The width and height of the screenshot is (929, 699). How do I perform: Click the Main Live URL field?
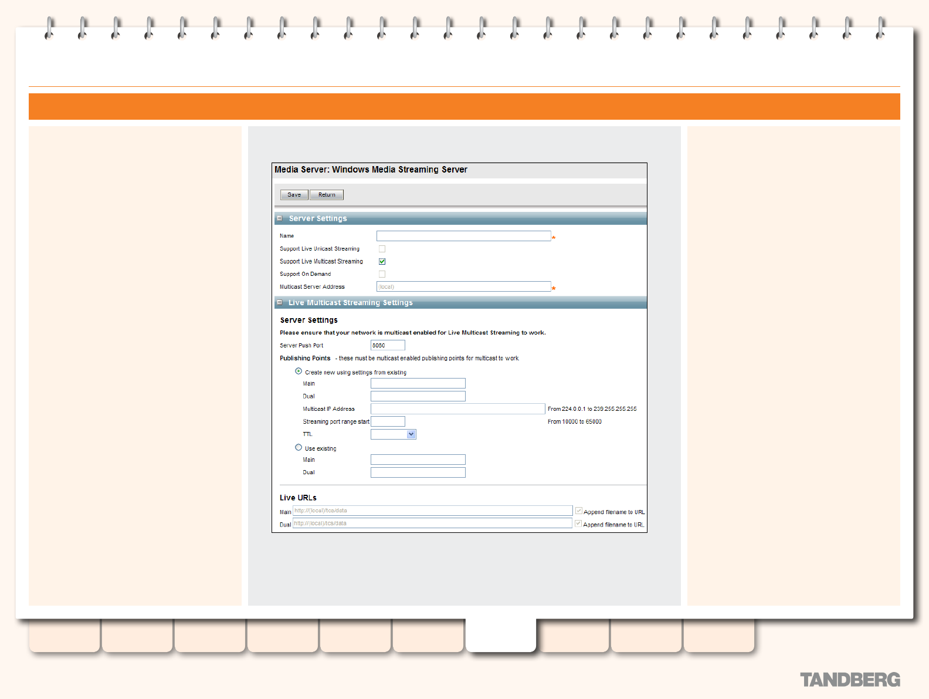(x=432, y=511)
